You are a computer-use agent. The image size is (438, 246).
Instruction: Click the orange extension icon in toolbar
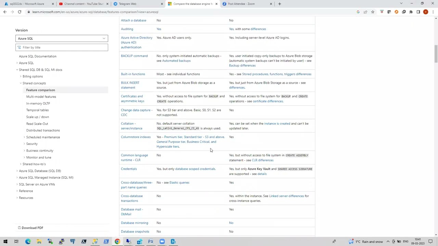click(396, 12)
